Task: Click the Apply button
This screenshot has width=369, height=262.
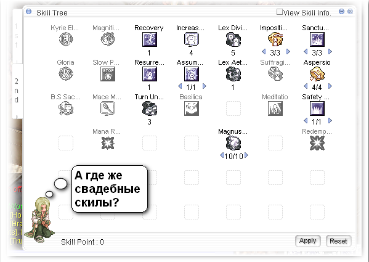Action: (x=308, y=241)
